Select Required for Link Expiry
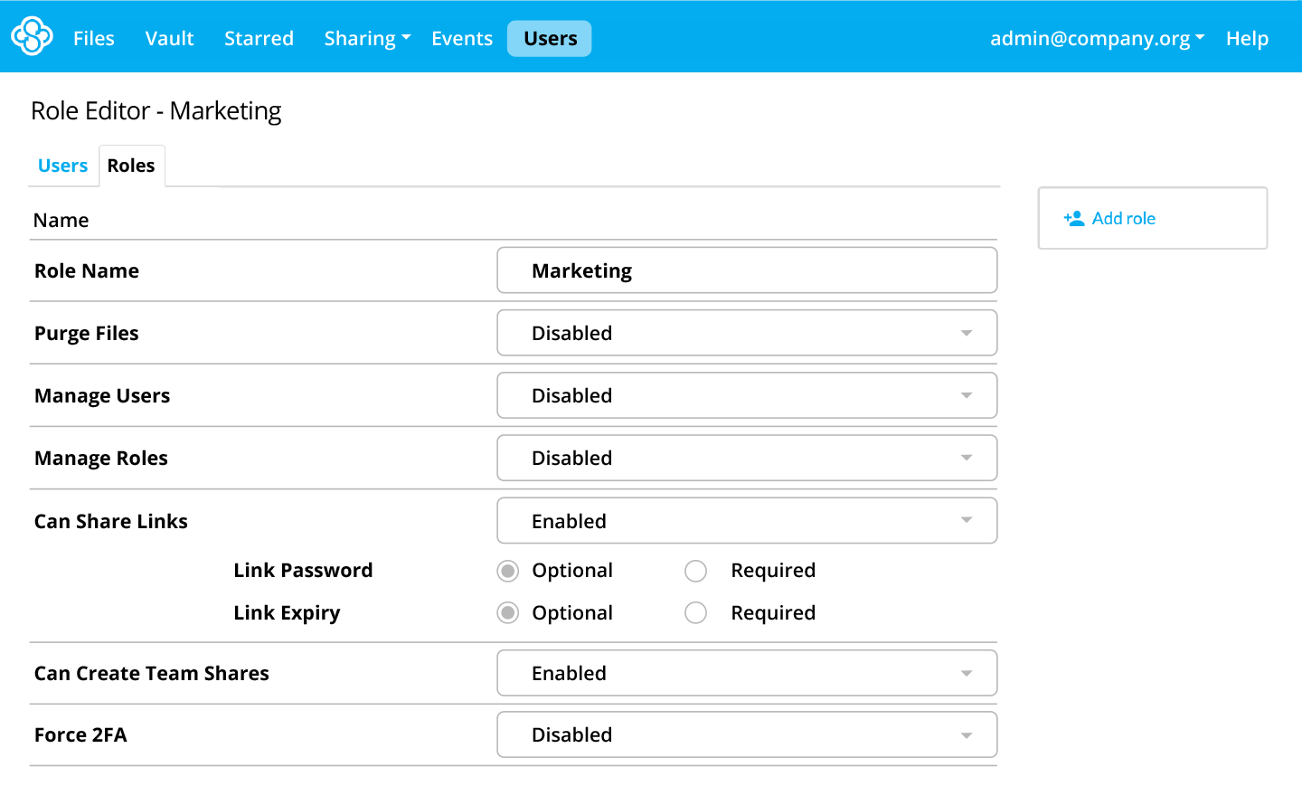 click(x=695, y=613)
